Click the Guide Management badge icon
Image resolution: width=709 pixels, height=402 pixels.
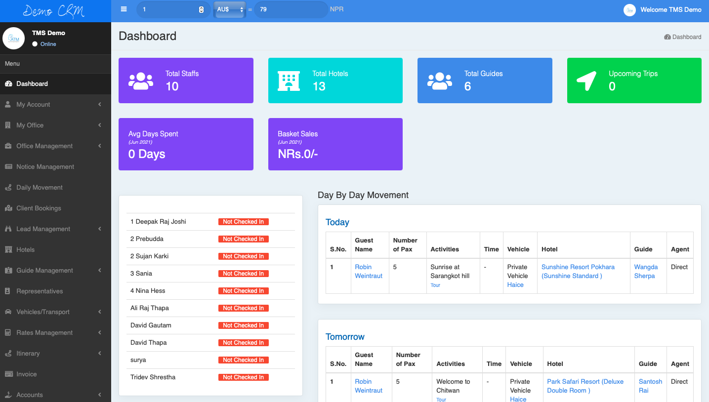8,271
